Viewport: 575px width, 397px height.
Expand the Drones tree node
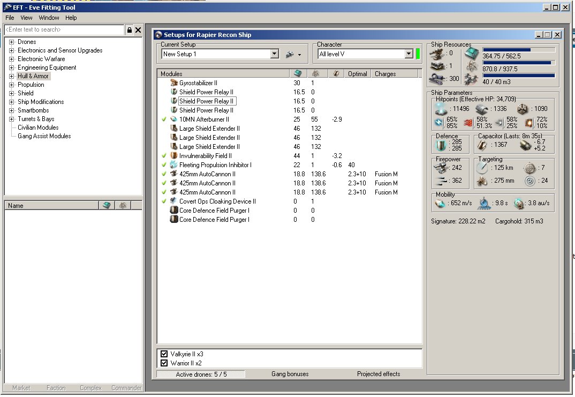coord(11,42)
